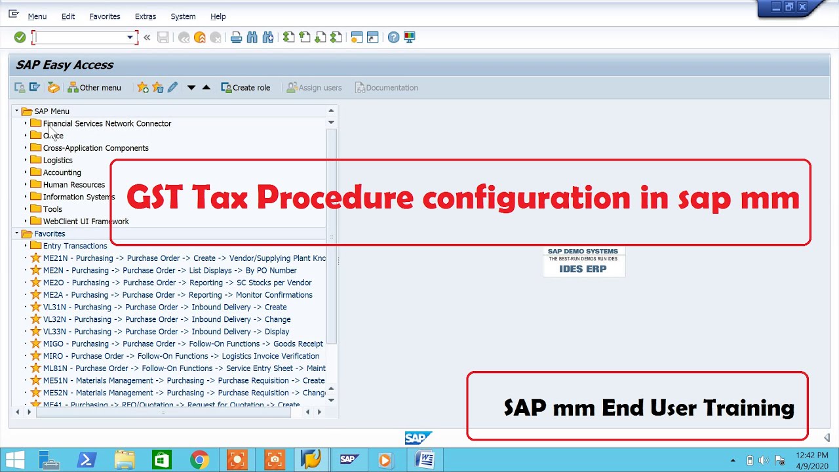
Task: Select MIRO Logistics Invoice Verification favorite
Action: (x=181, y=356)
